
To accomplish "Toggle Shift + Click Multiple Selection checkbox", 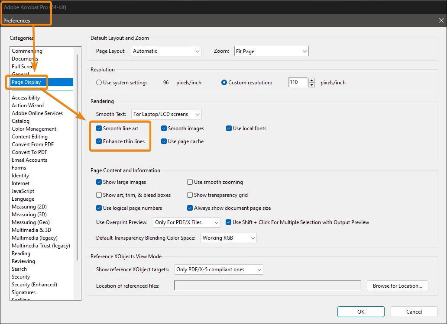I will tap(228, 222).
